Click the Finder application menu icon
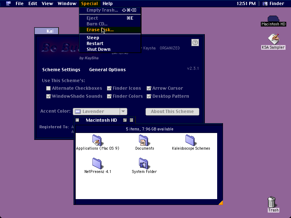This screenshot has width=291, height=218. click(265, 4)
